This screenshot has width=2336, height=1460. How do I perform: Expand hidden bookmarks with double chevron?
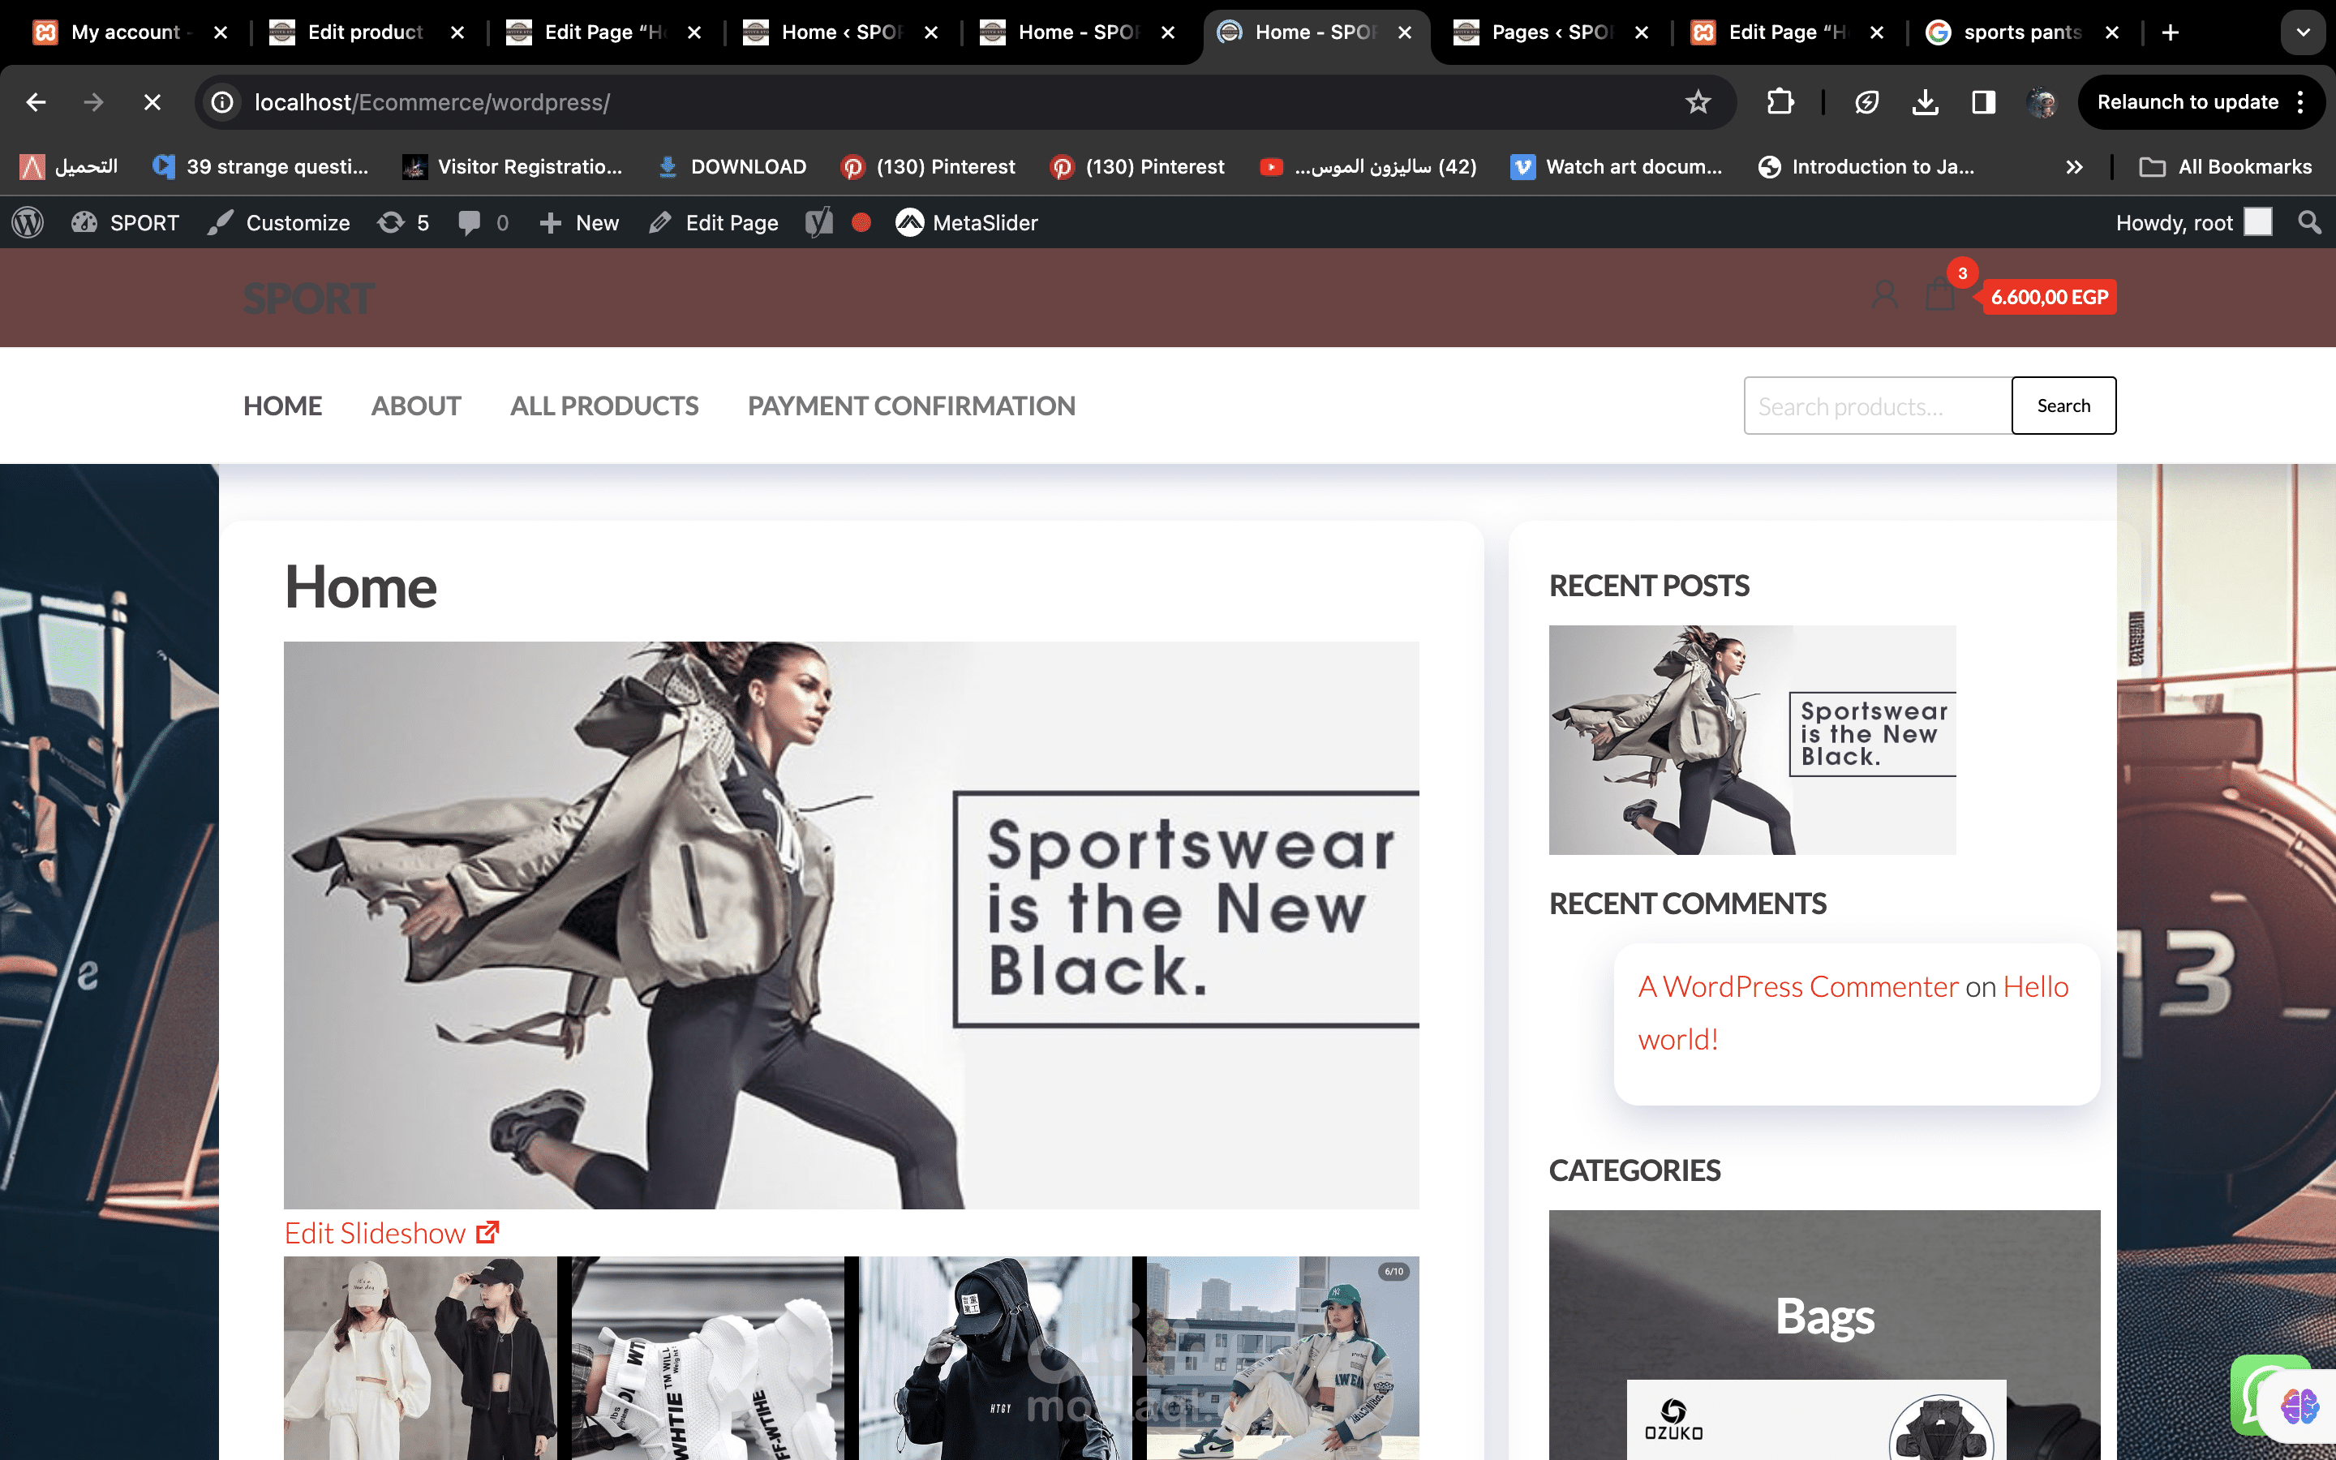point(2073,167)
